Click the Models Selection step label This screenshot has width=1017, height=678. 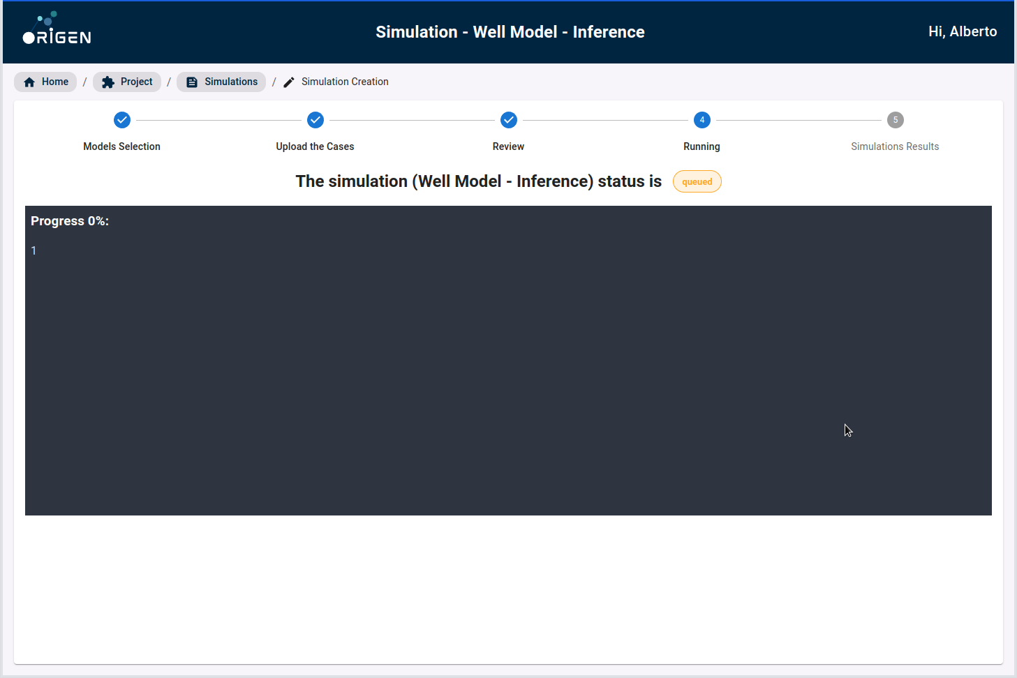tap(122, 146)
